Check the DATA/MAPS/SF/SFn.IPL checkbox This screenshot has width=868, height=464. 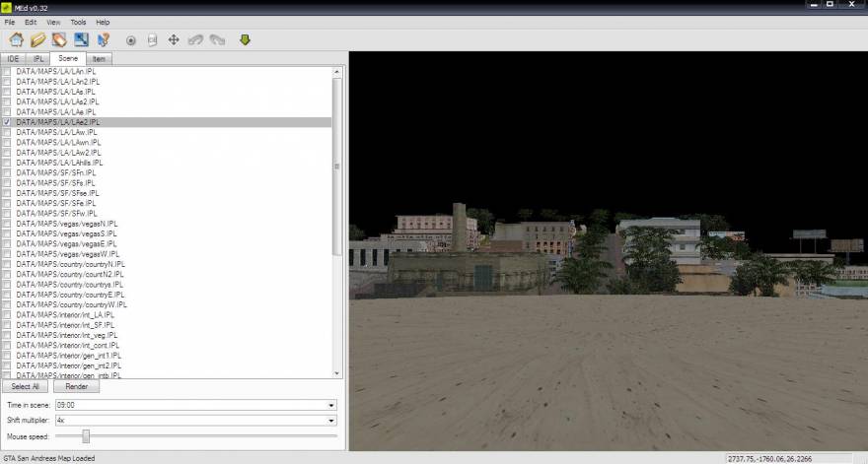7,172
